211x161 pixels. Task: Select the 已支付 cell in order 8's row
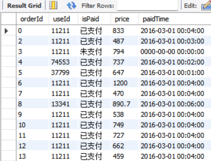pos(94,104)
